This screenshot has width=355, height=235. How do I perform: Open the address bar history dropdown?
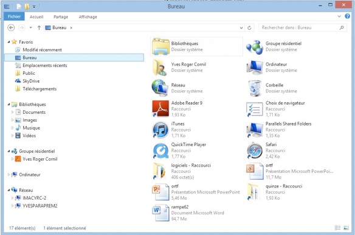tap(241, 27)
